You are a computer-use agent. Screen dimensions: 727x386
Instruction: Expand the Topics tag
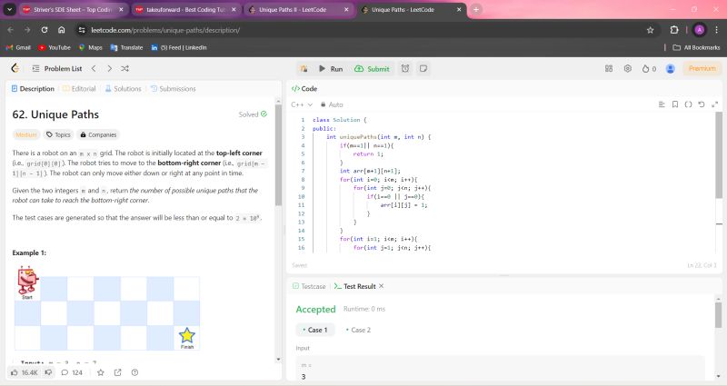click(x=58, y=134)
